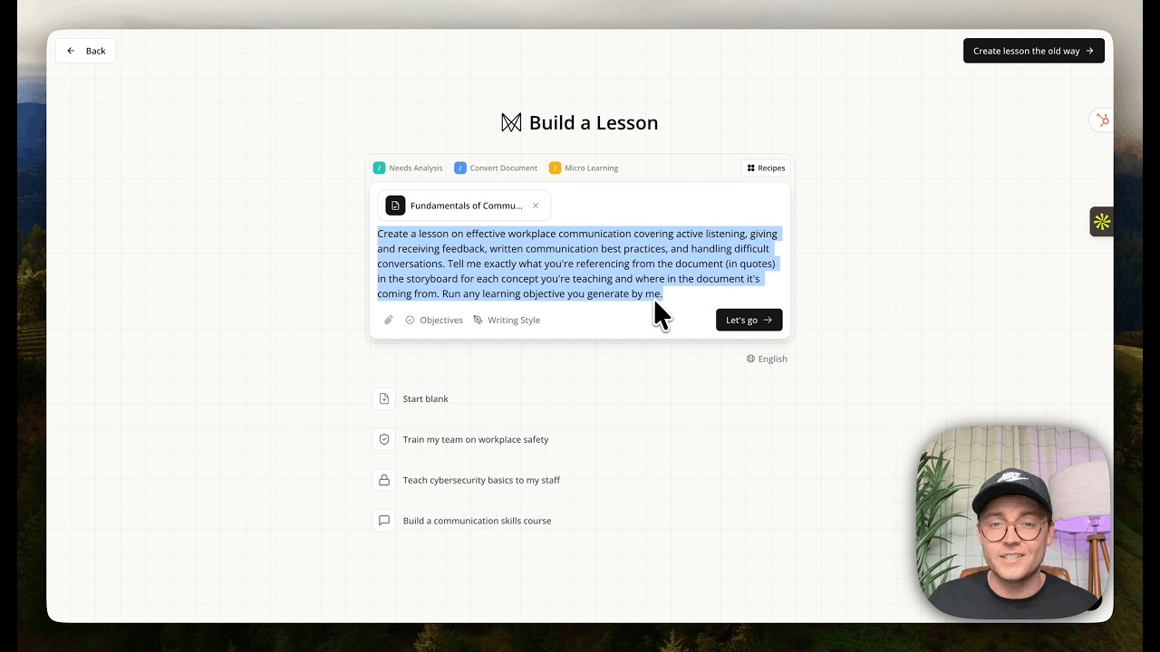Open the Recipes menu
1160x652 pixels.
(x=766, y=168)
